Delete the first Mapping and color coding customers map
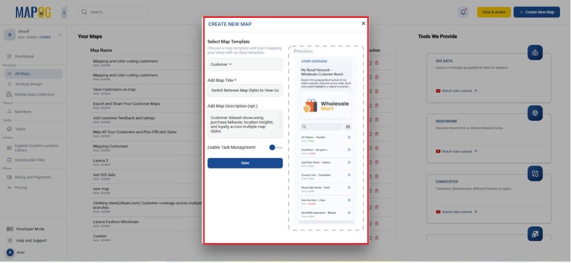 (x=376, y=63)
